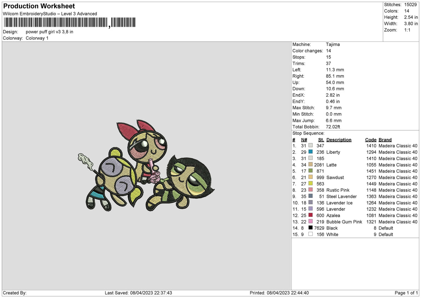This screenshot has height=298, width=421.
Task: Select code 1294 in the Liberty row
Action: point(371,152)
